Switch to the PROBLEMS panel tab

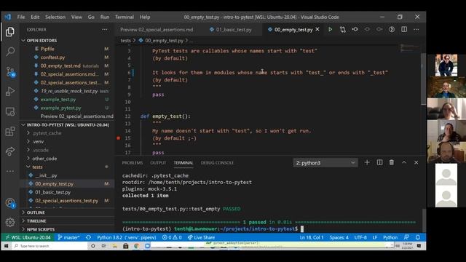pos(133,163)
